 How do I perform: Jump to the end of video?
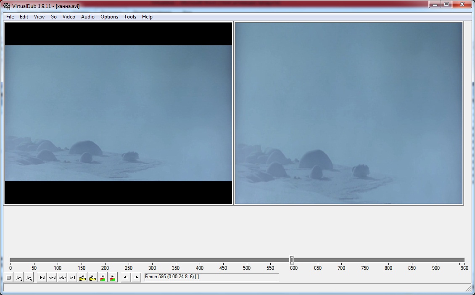pos(72,277)
